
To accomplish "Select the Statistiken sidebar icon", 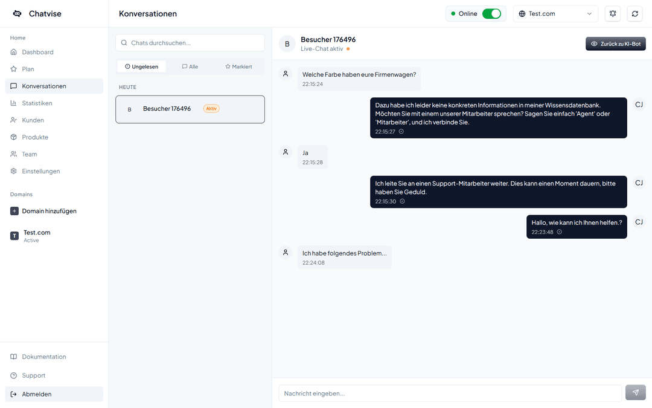I will pos(13,103).
